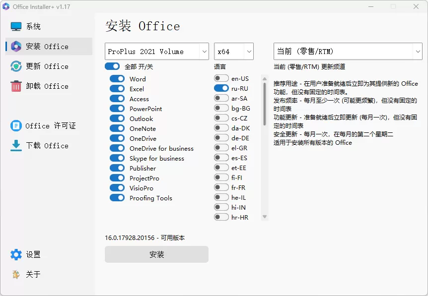428x296 pixels.
Task: Disable the OneDrive for business toggle
Action: click(x=117, y=148)
